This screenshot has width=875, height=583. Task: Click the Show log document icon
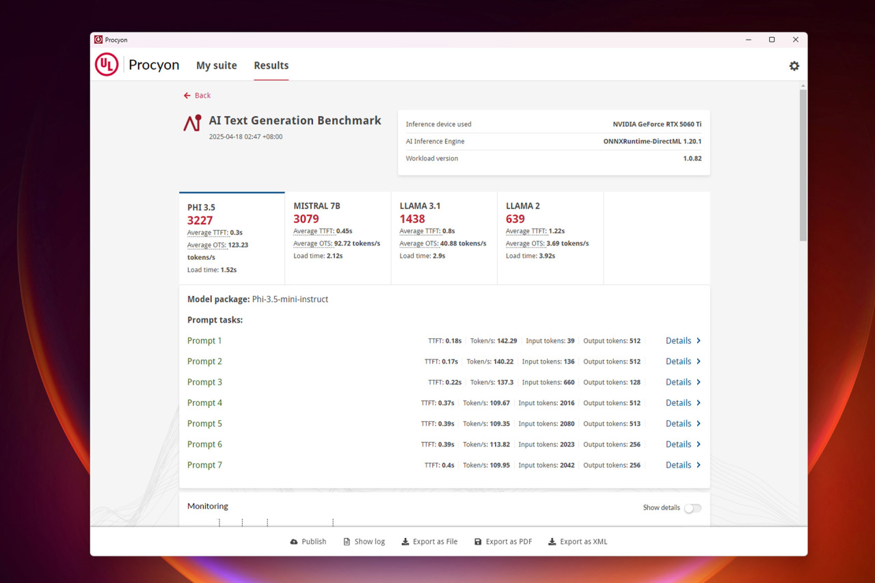347,542
